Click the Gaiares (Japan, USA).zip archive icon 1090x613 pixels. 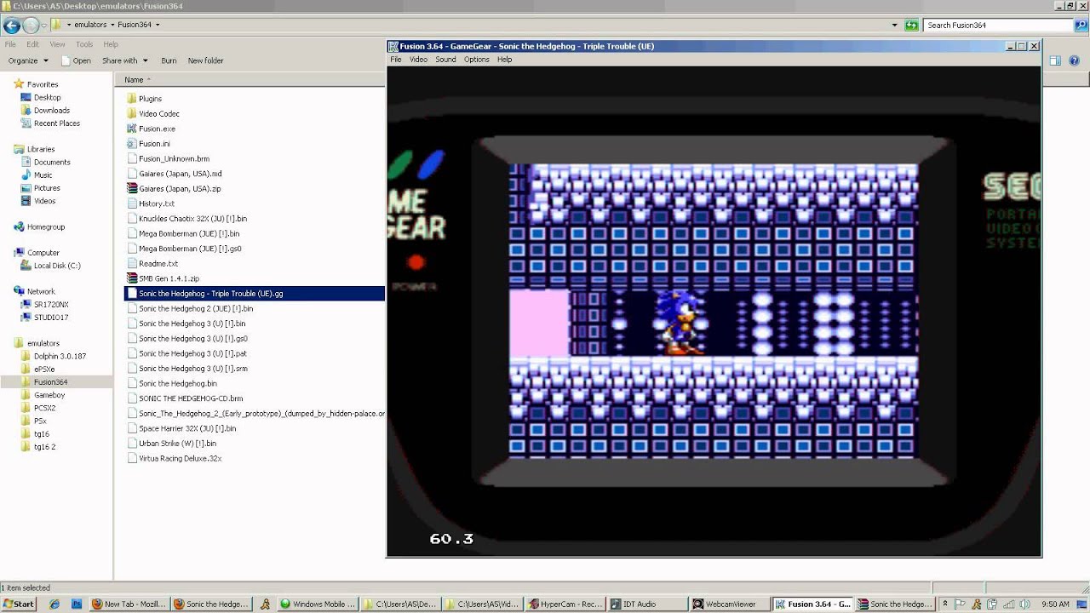[x=132, y=188]
